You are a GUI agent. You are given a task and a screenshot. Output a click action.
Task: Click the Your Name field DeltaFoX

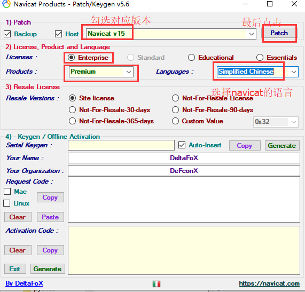tap(184, 158)
